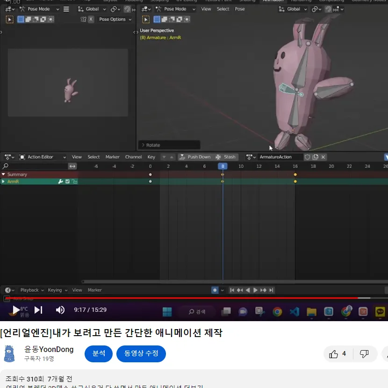Launch Chrome from the Windows taskbar
The image size is (388, 388).
[277, 311]
